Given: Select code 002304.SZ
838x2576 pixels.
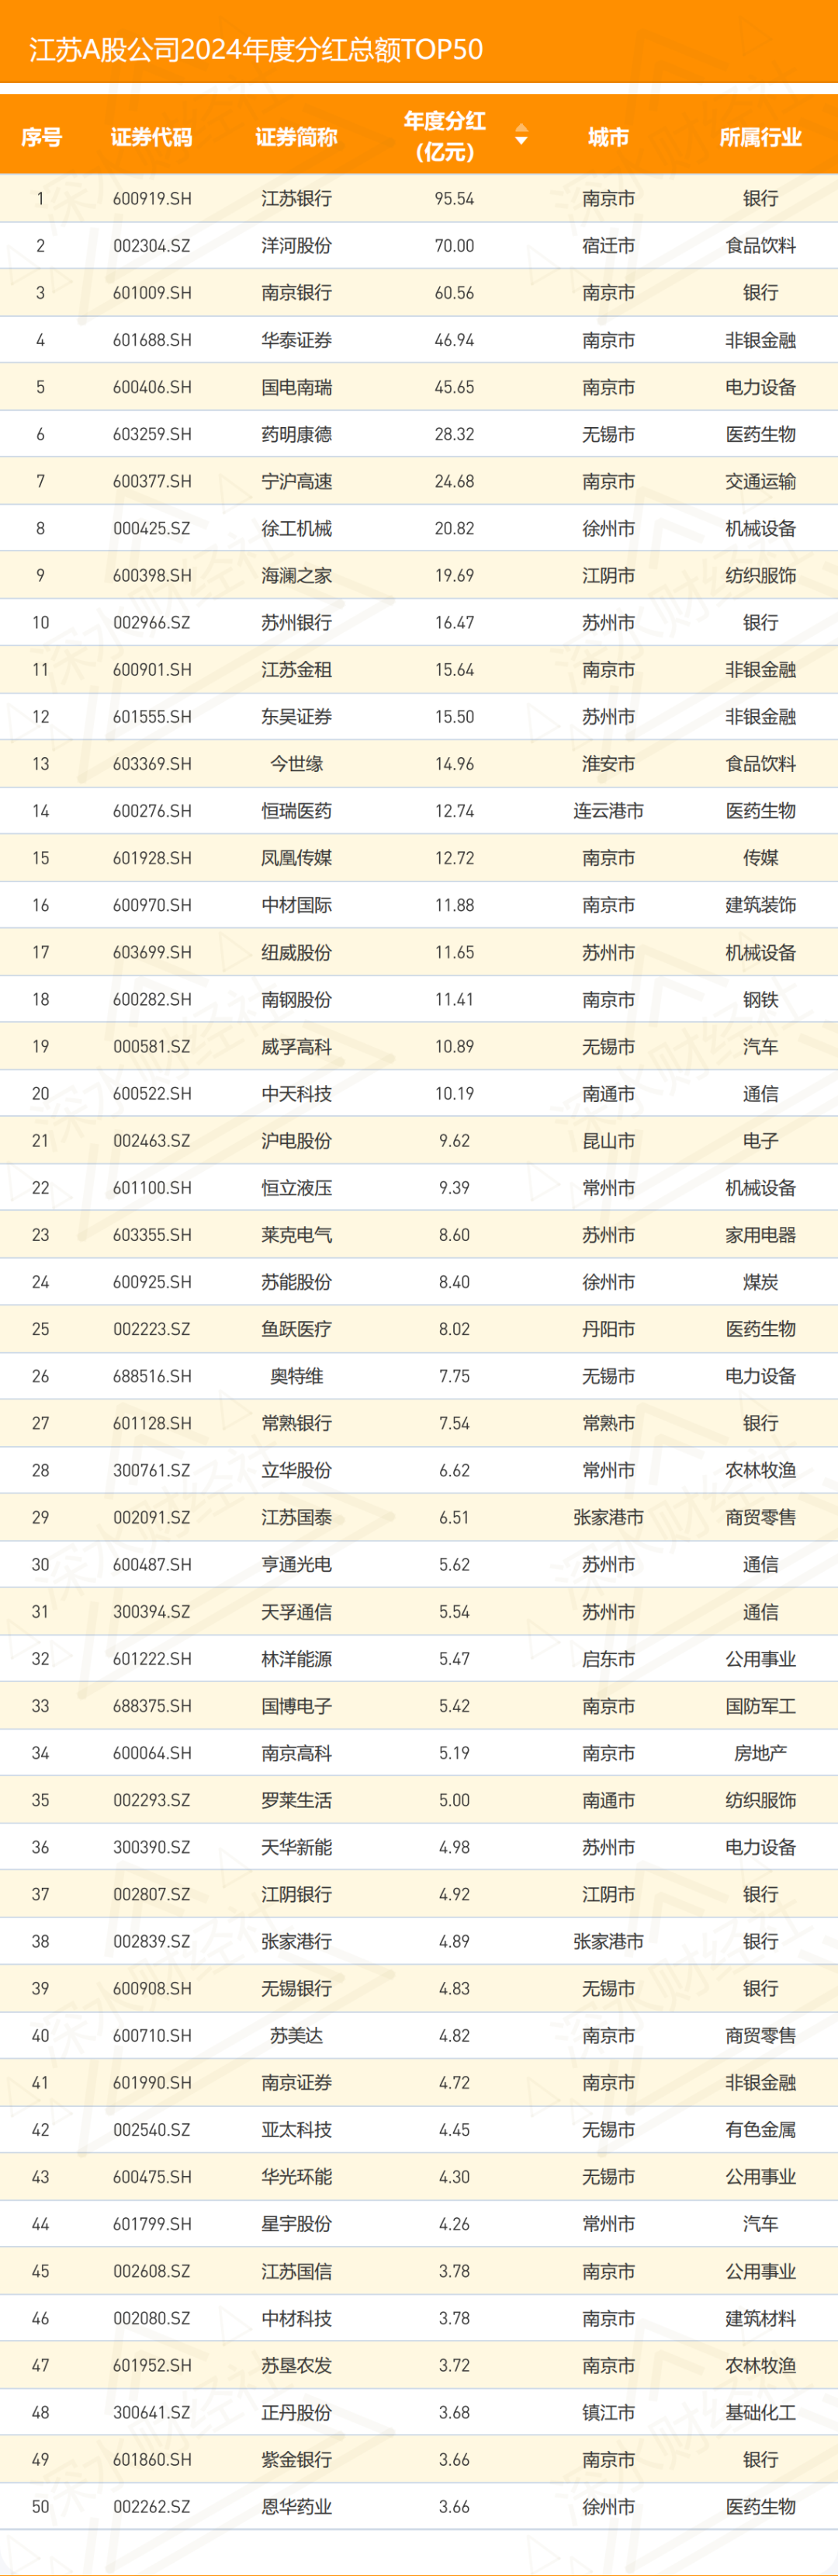Looking at the screenshot, I should pos(152,246).
